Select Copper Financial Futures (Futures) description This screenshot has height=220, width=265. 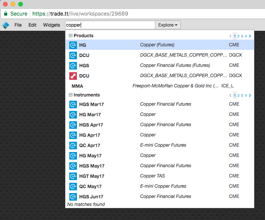(175, 65)
